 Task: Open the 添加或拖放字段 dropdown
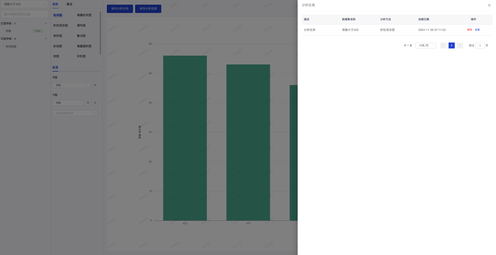click(75, 113)
